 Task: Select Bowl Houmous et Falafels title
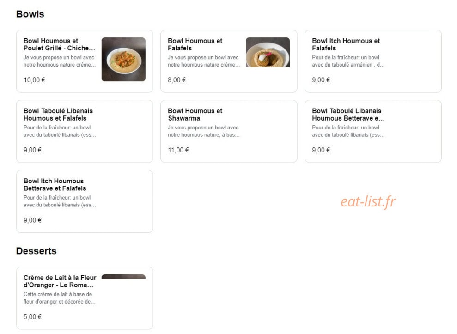click(x=195, y=45)
